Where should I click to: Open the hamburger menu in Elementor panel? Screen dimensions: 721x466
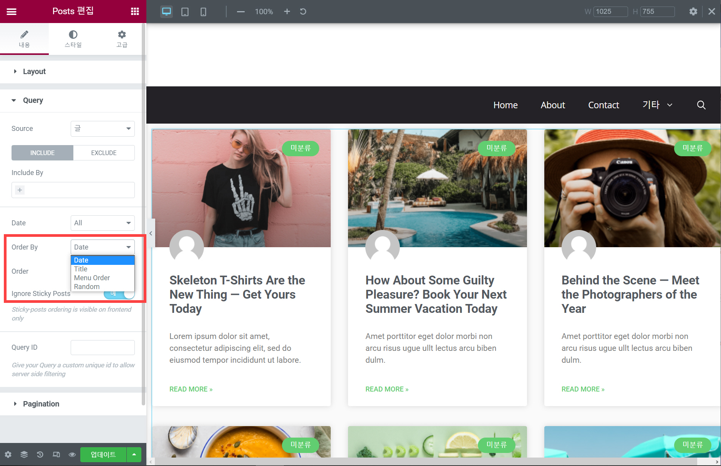[12, 12]
